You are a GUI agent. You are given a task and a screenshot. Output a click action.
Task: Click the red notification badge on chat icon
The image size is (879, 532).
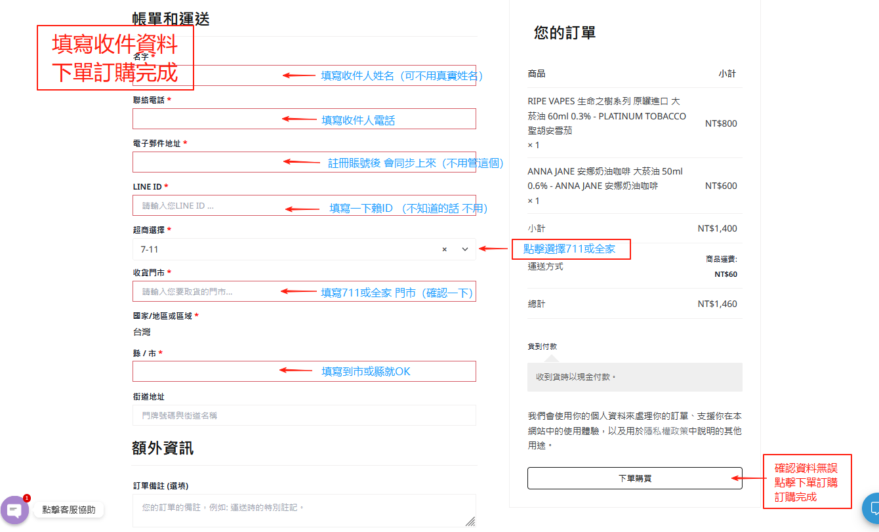pyautogui.click(x=27, y=498)
